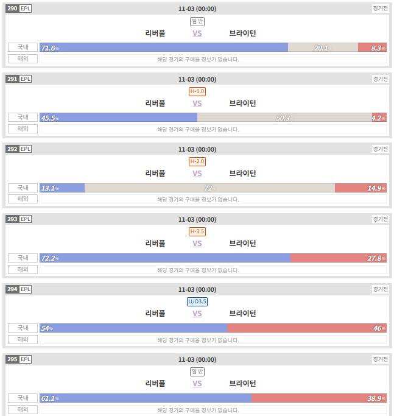
Task: Click the U/O3.5 badge
Action: coord(197,301)
